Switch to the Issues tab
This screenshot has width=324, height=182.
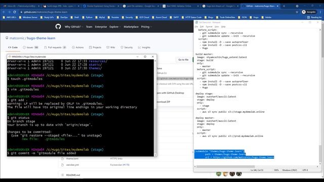(x=30, y=48)
